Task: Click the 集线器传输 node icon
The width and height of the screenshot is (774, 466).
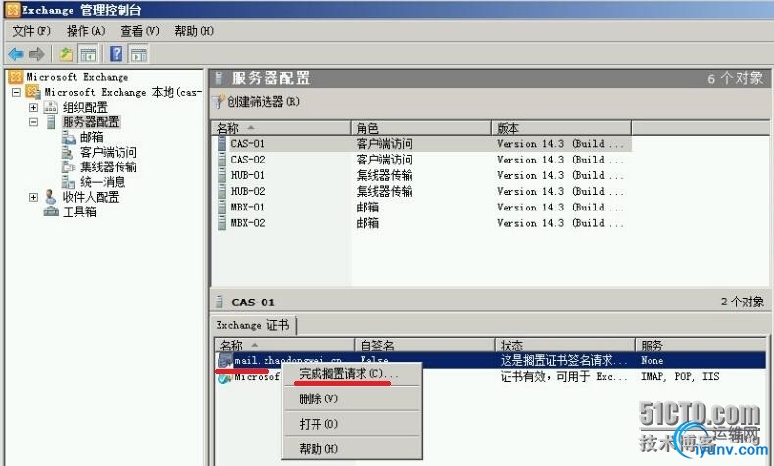Action: [x=69, y=166]
